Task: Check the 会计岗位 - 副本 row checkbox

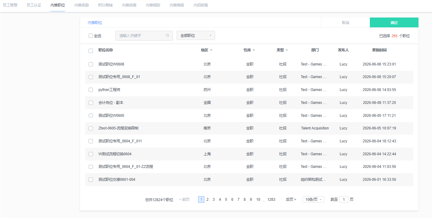Action: (x=91, y=103)
